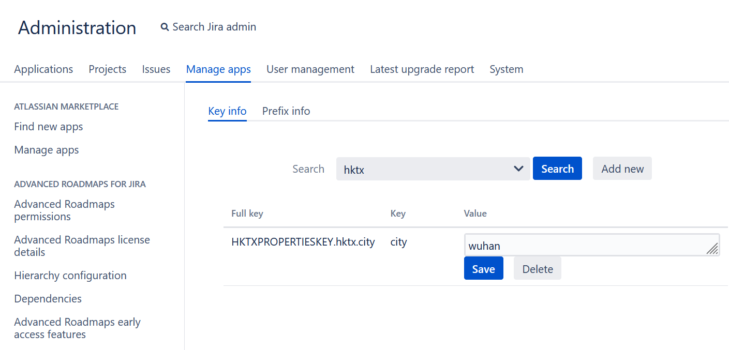
Task: Go to Hierarchy configuration
Action: [x=70, y=276]
